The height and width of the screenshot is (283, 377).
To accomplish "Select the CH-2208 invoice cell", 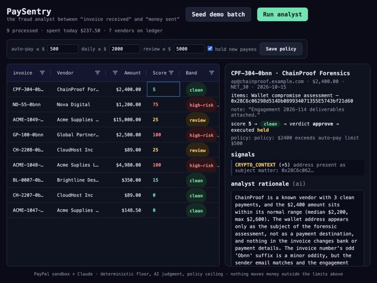I will pos(29,150).
